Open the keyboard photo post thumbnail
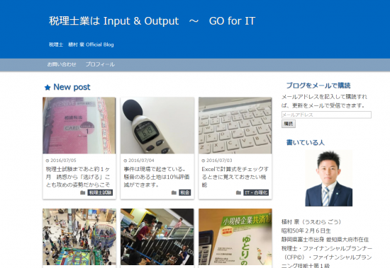Screen dimensions: 390x268 235,126
